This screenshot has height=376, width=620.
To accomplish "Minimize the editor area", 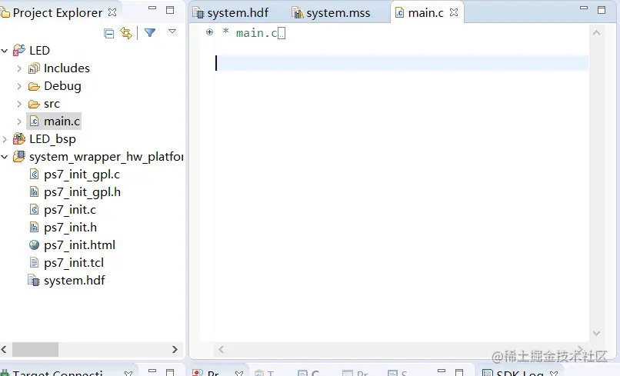I will pos(584,8).
